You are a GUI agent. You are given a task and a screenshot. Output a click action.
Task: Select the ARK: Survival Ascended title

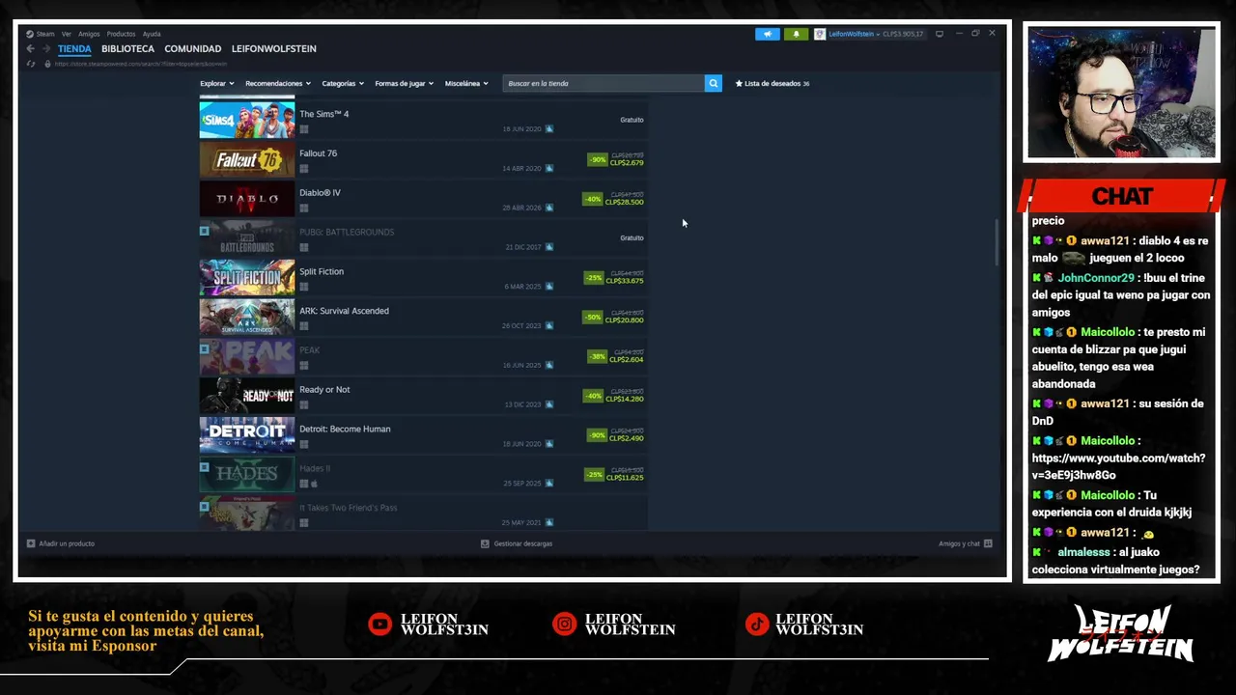pyautogui.click(x=344, y=311)
